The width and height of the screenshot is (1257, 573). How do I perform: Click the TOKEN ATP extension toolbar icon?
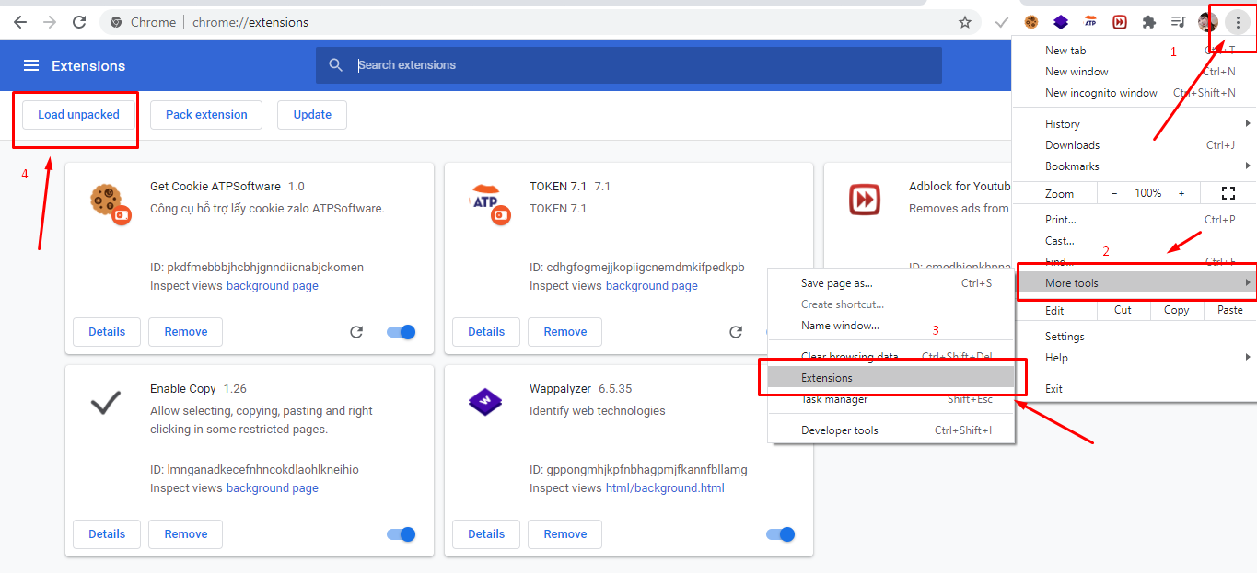point(1090,21)
